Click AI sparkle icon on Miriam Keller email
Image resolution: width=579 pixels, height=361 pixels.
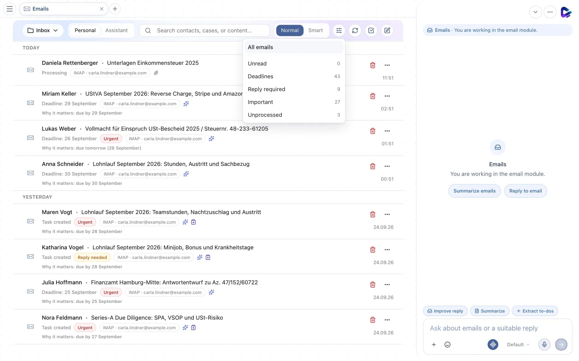pos(186,104)
